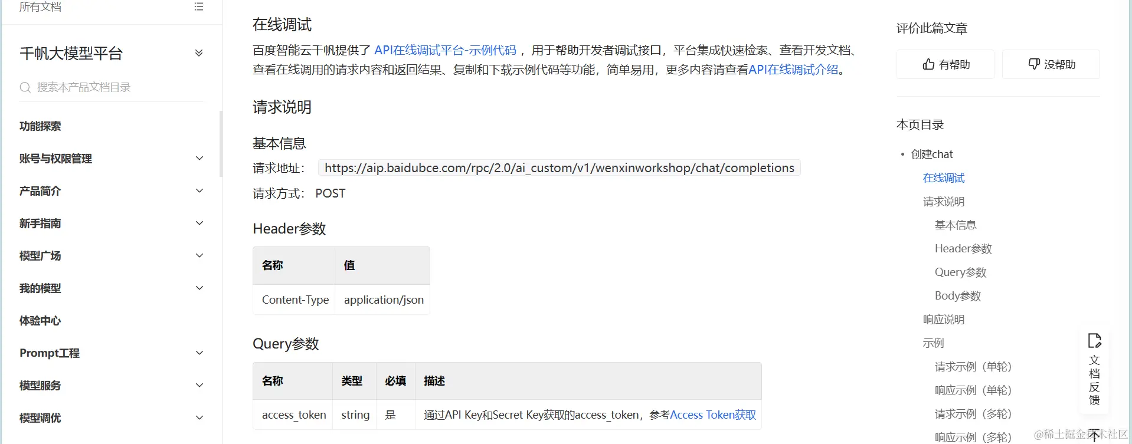Click the POST request method text
Image resolution: width=1132 pixels, height=444 pixels.
tap(330, 193)
